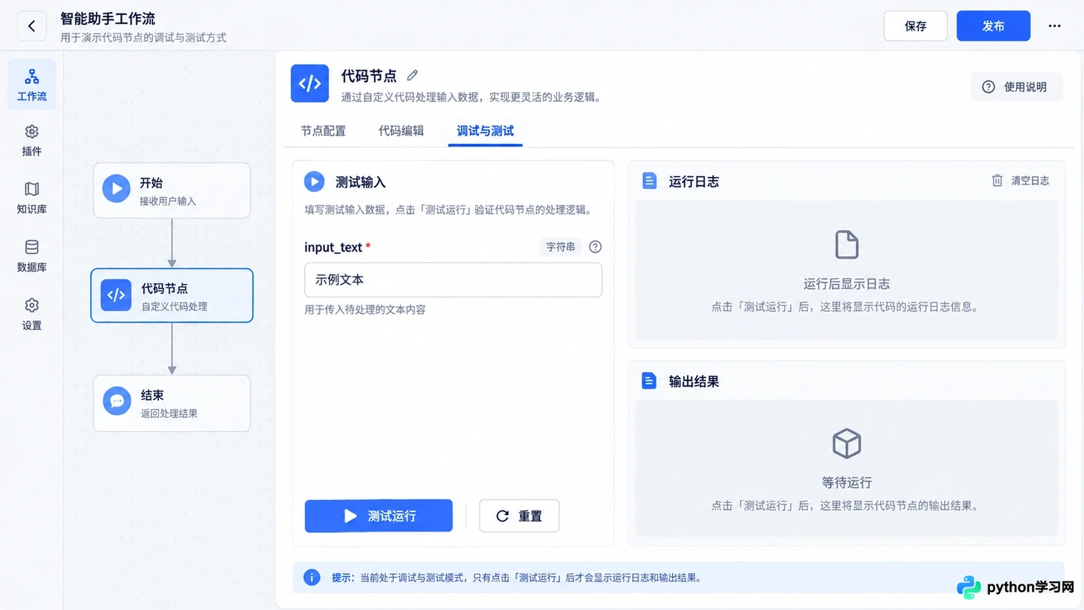Click the pencil icon beside 代码节点 title
Screen dimensions: 1084x610
[412, 75]
